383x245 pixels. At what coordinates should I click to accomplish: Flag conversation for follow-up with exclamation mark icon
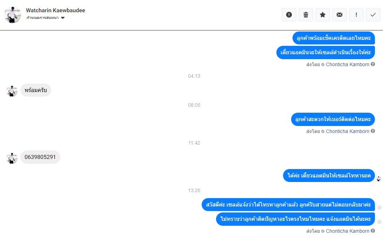(x=356, y=15)
